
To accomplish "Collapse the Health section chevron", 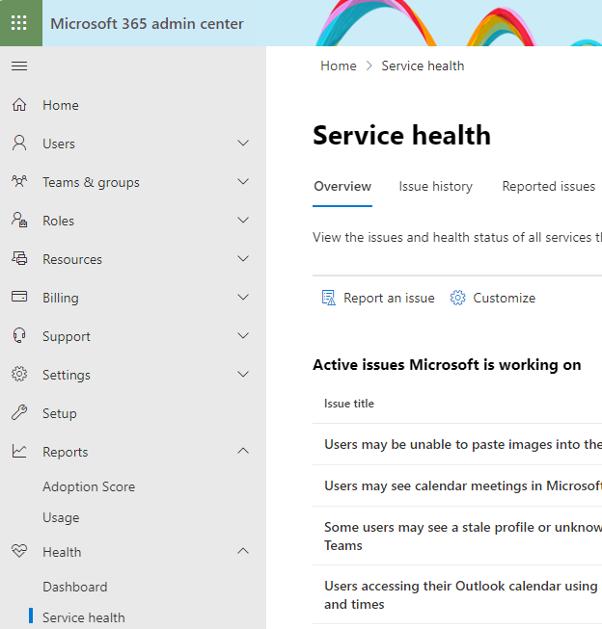I will click(243, 551).
